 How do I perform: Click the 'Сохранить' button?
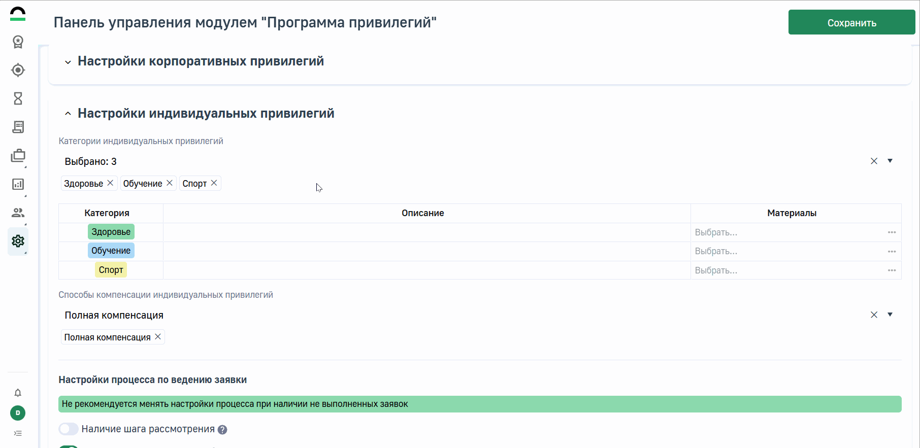tap(851, 23)
